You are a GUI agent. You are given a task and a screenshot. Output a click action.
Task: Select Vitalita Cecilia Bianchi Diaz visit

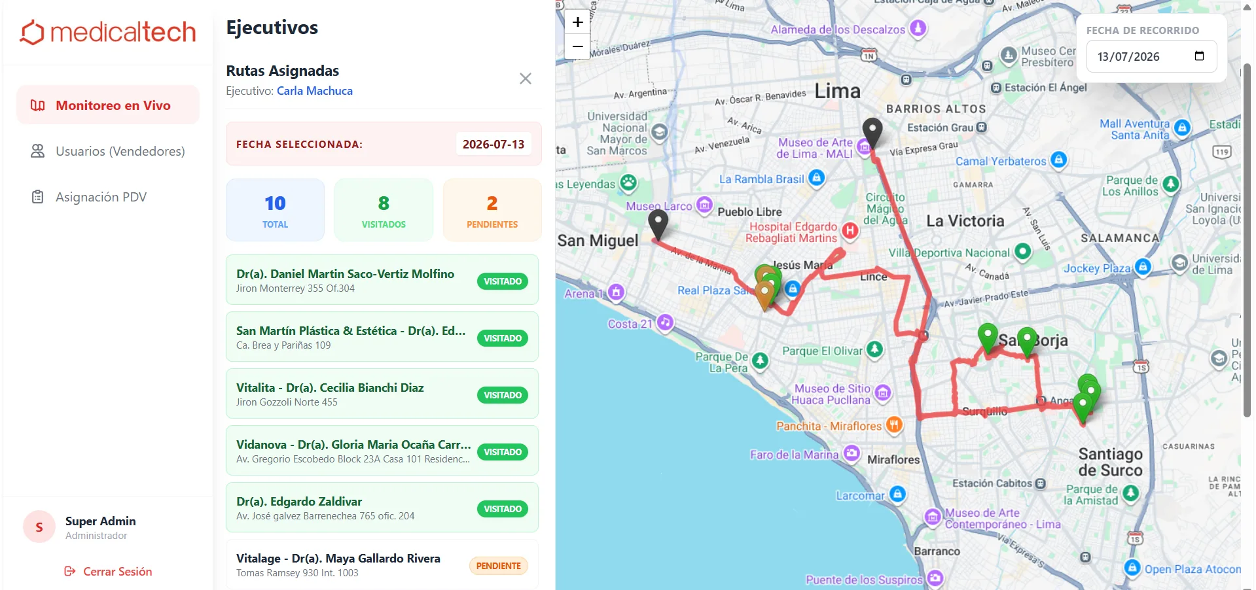pos(382,394)
